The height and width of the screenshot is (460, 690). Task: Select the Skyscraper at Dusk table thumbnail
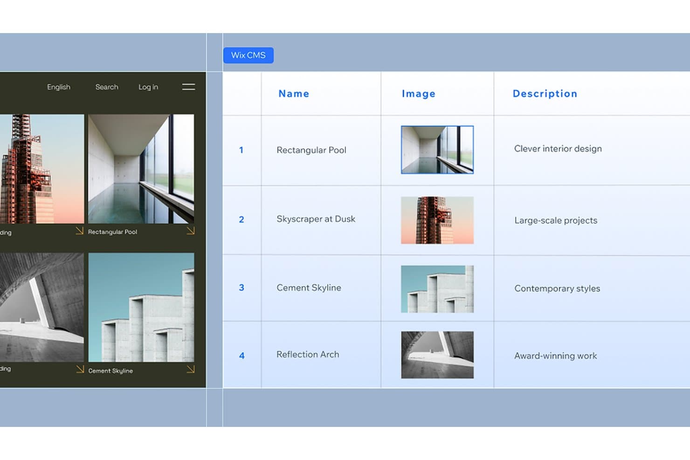point(437,220)
